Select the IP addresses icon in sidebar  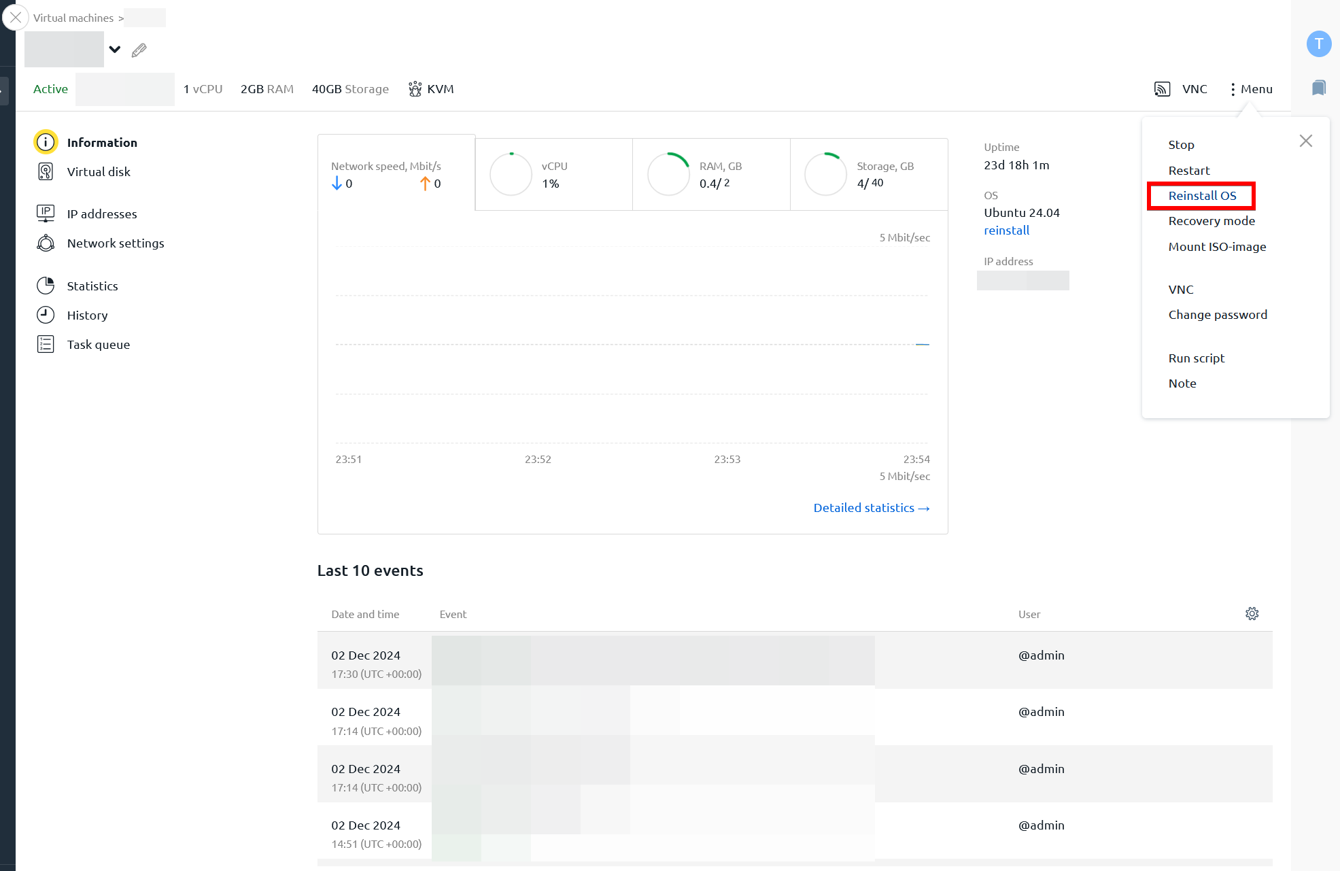46,213
